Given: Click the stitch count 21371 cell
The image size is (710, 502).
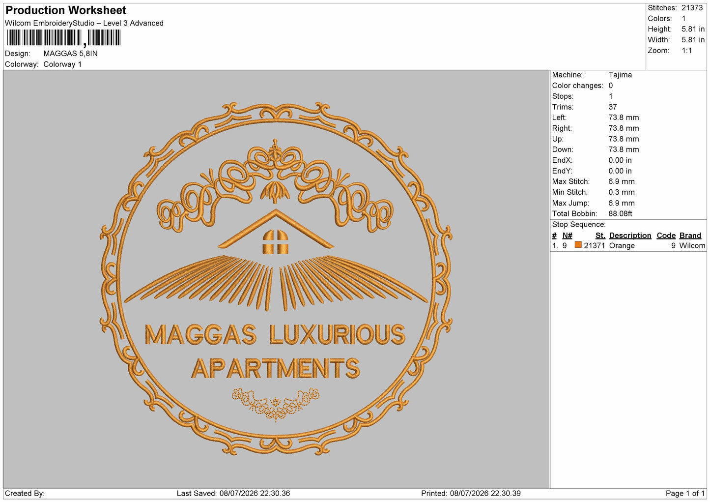Looking at the screenshot, I should click(x=594, y=246).
